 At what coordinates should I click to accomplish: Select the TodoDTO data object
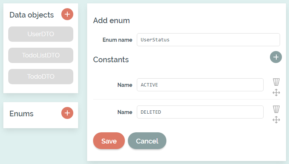(41, 76)
